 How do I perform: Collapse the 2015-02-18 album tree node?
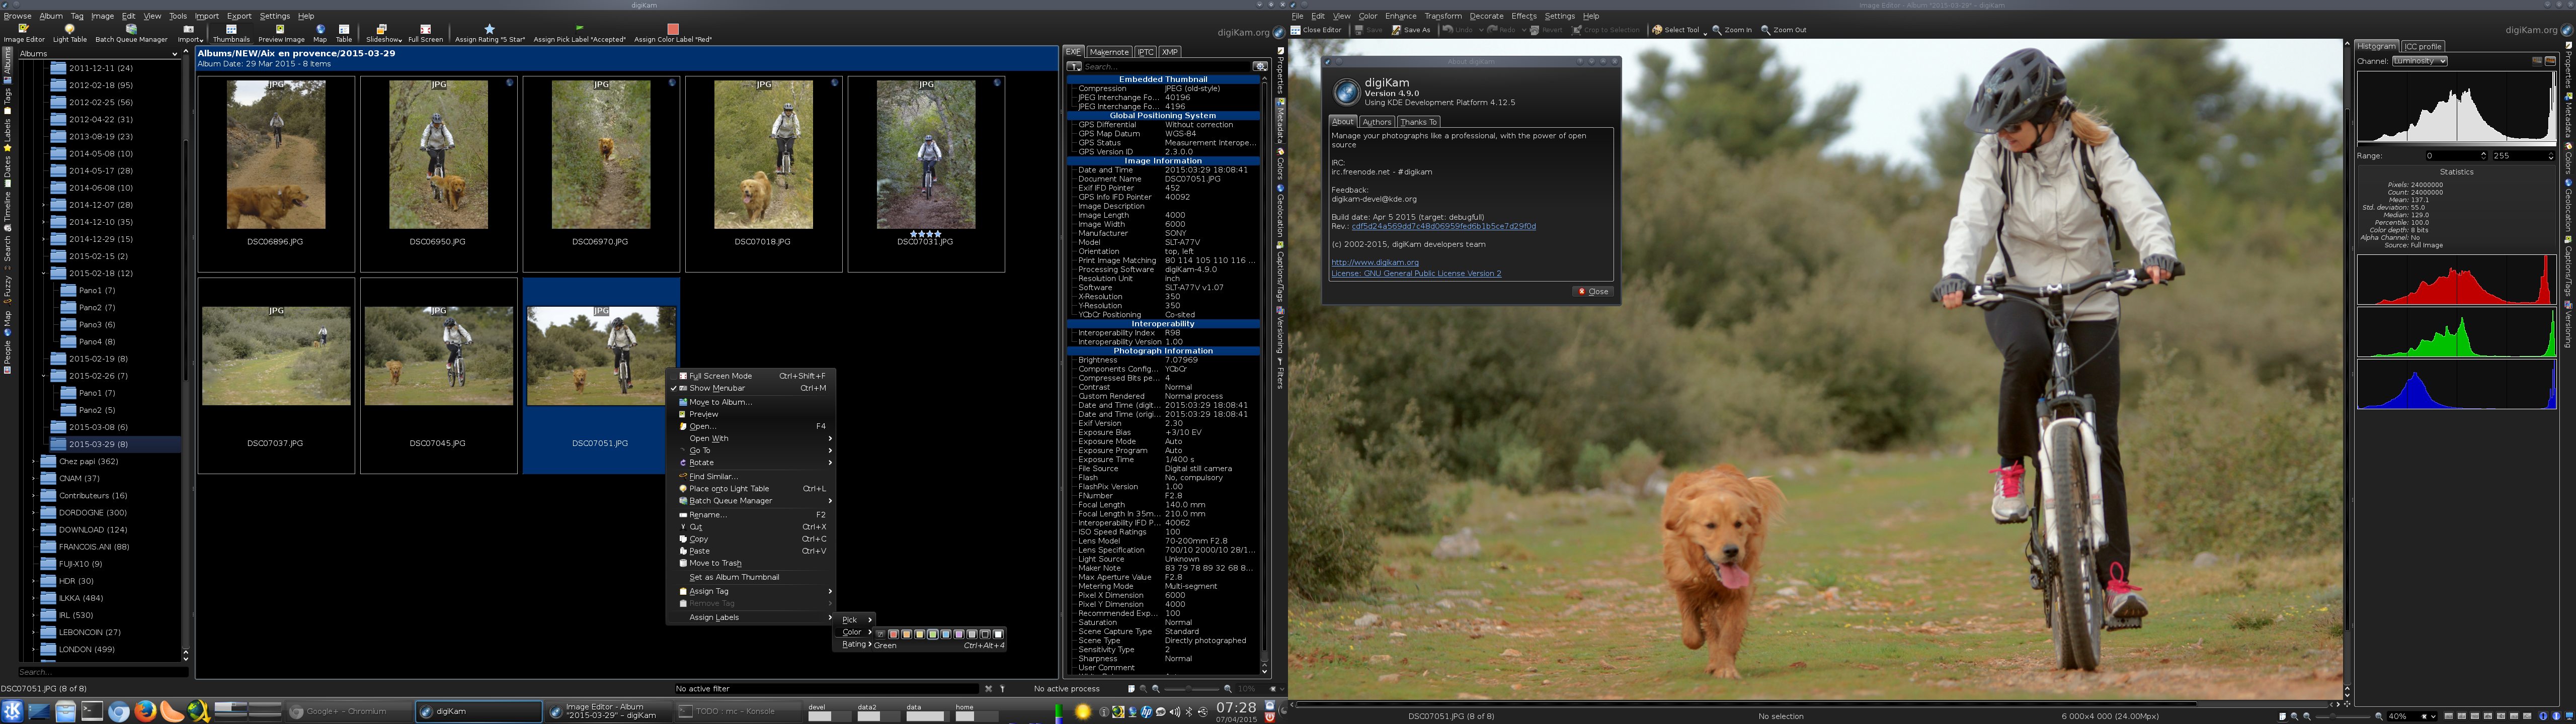click(44, 273)
